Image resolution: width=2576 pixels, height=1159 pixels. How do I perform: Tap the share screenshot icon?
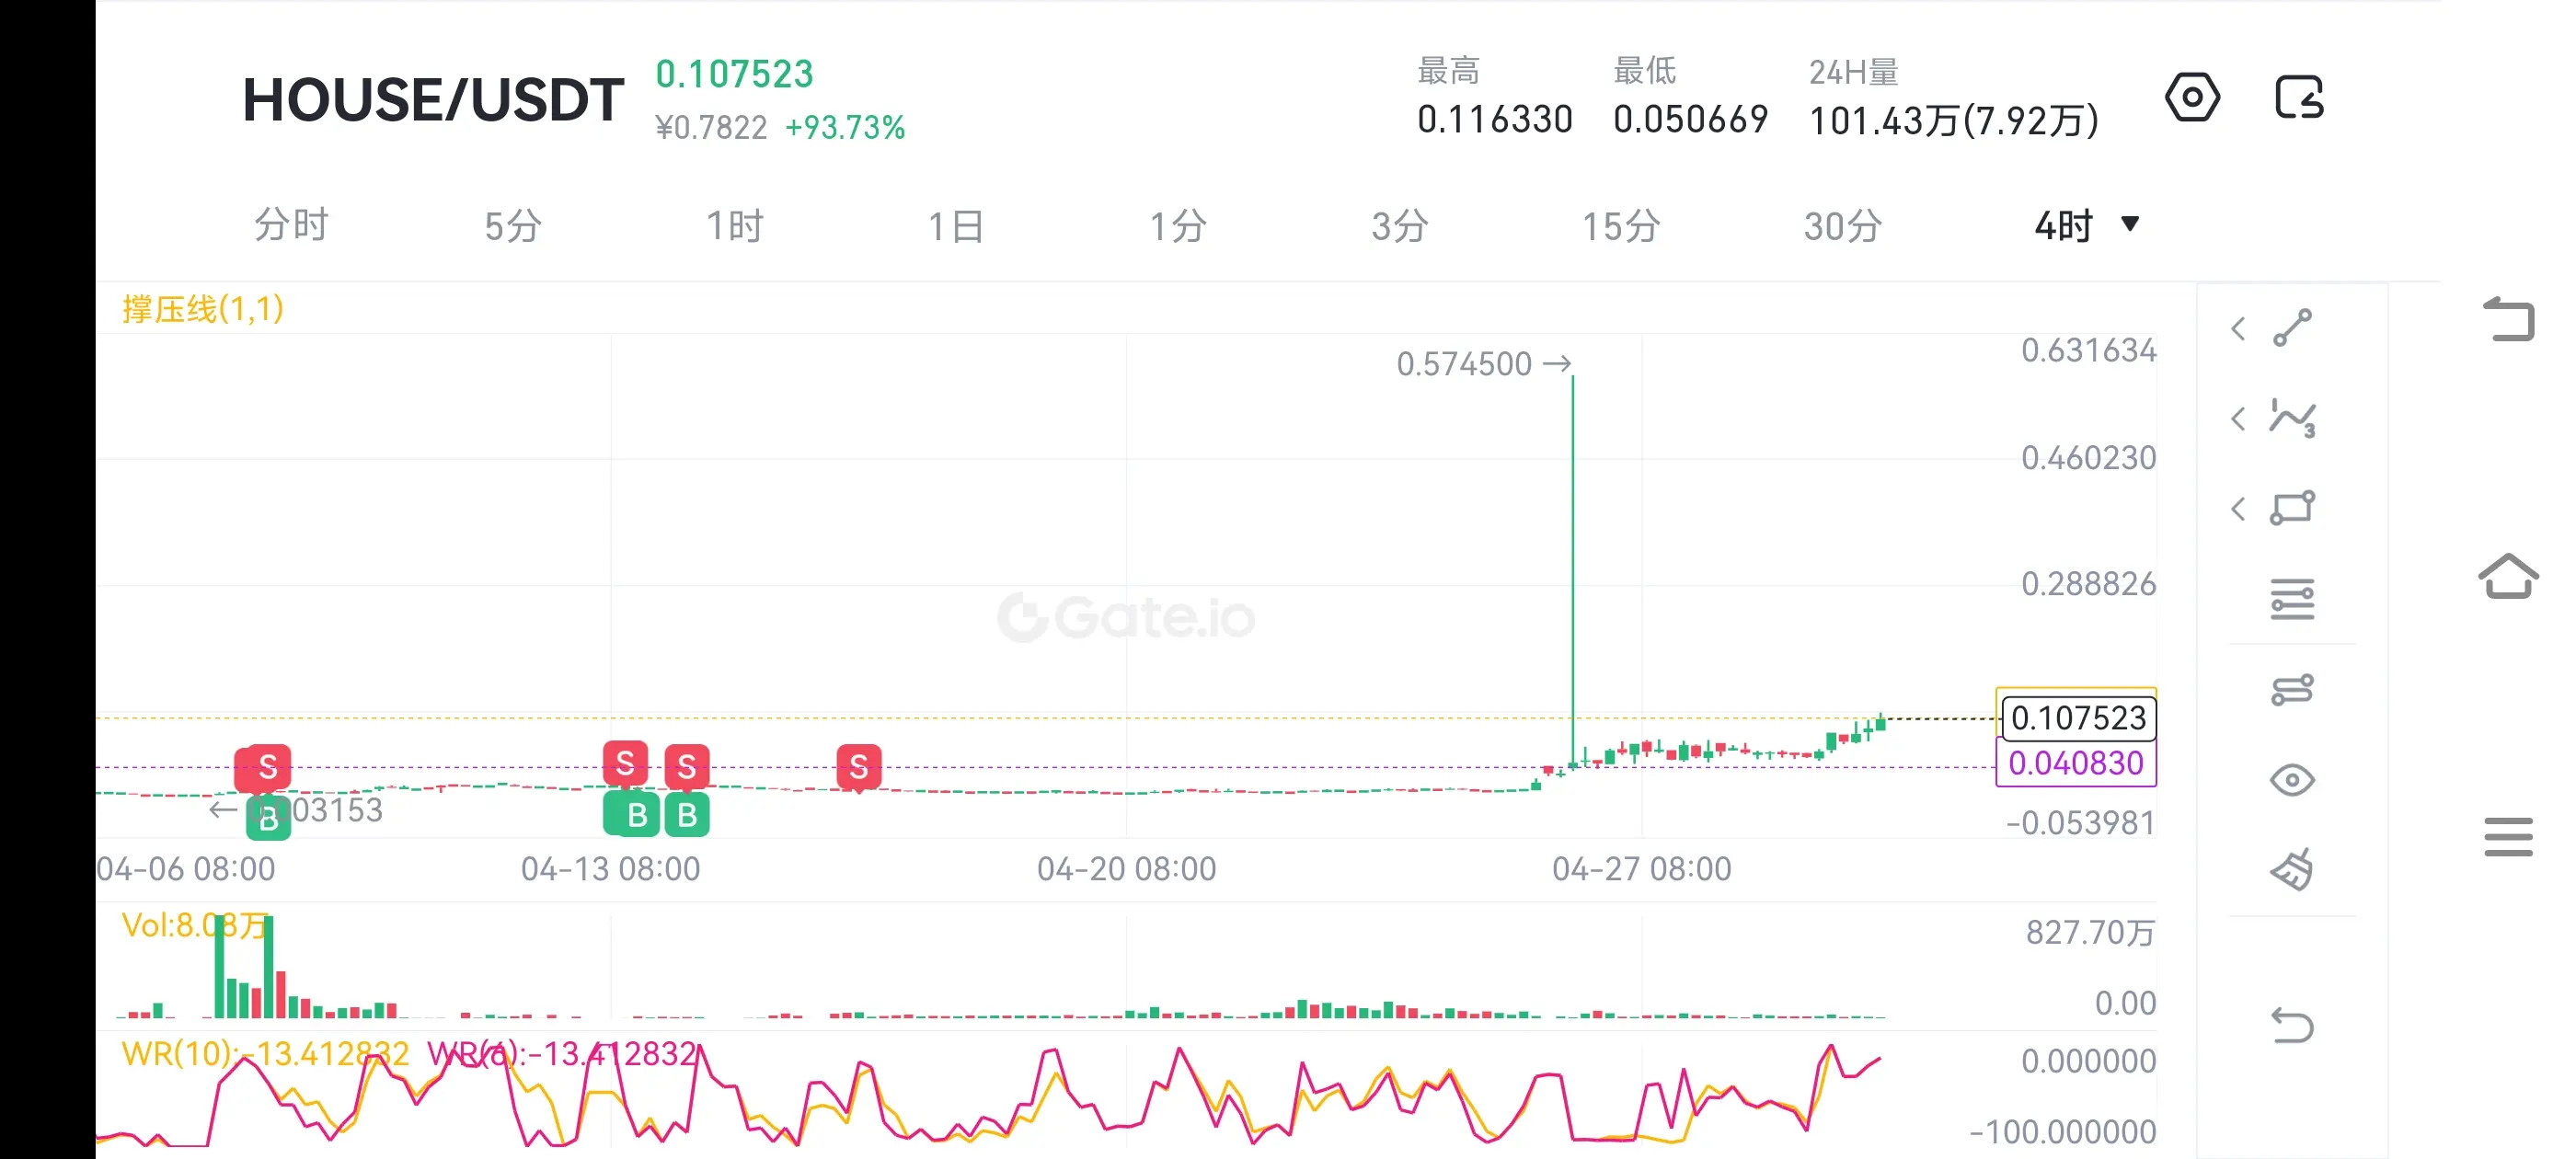[2298, 98]
